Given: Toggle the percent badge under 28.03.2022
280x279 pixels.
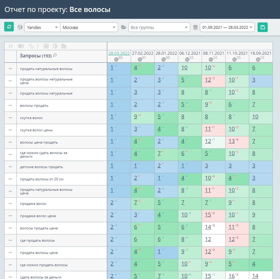Looking at the screenshot, I should [116, 60].
